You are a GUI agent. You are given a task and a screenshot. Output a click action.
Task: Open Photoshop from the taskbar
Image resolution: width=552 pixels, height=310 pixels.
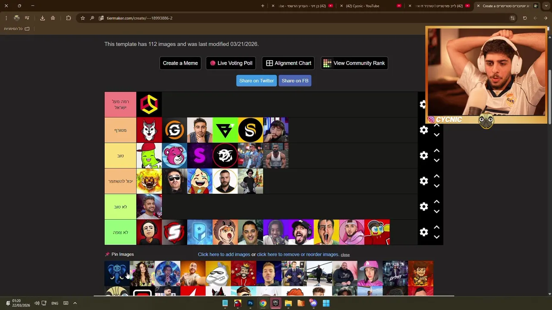(x=250, y=303)
